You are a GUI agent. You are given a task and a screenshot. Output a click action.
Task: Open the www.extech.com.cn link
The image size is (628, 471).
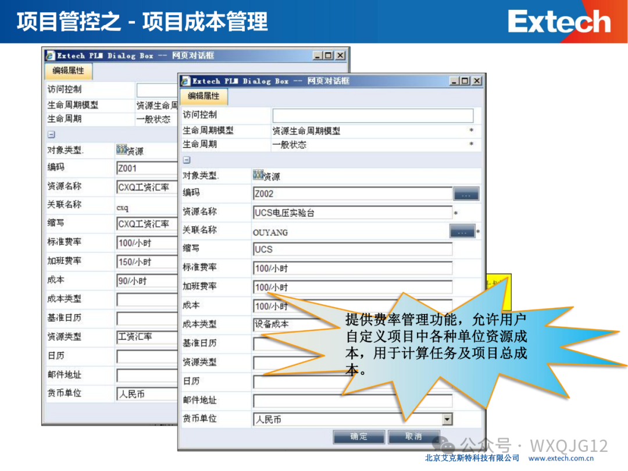tap(561, 459)
